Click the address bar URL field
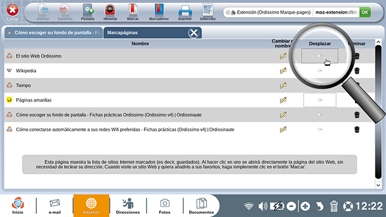 coord(336,12)
